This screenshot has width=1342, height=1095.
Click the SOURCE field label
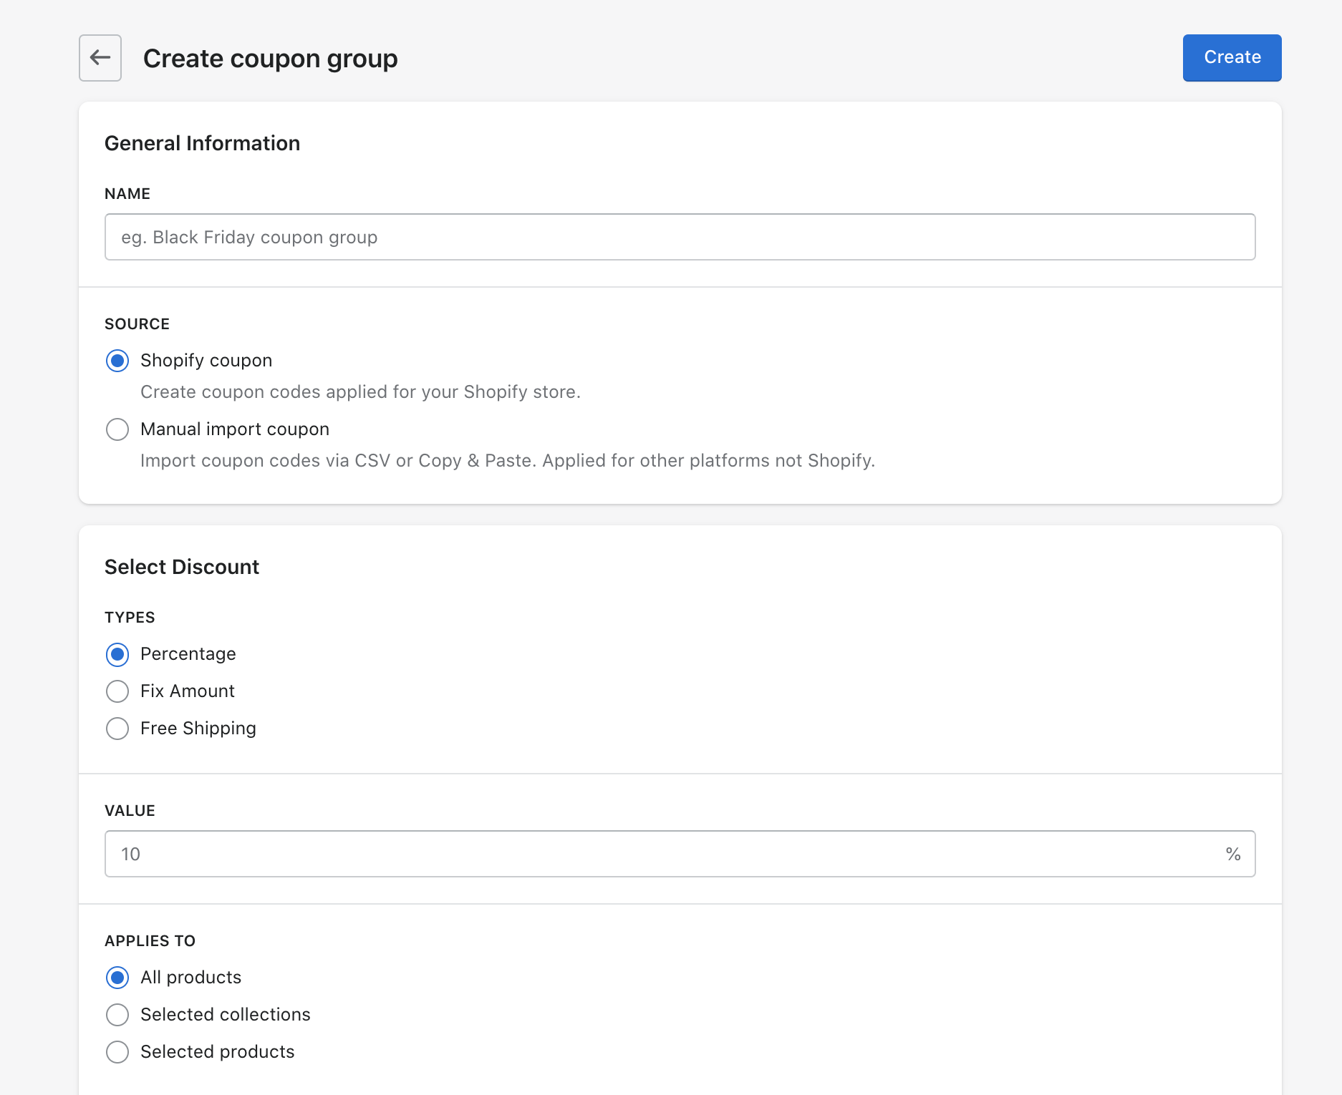point(137,324)
